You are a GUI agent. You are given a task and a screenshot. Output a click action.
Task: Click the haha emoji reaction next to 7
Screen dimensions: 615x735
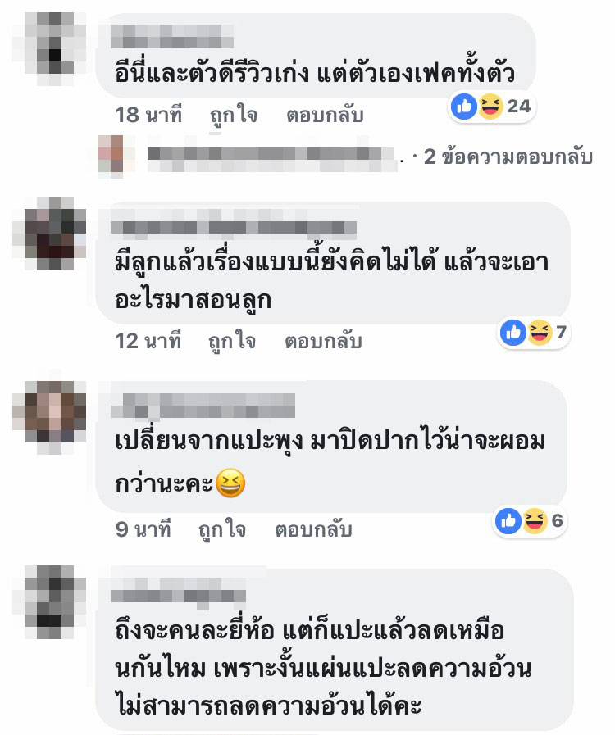point(540,333)
